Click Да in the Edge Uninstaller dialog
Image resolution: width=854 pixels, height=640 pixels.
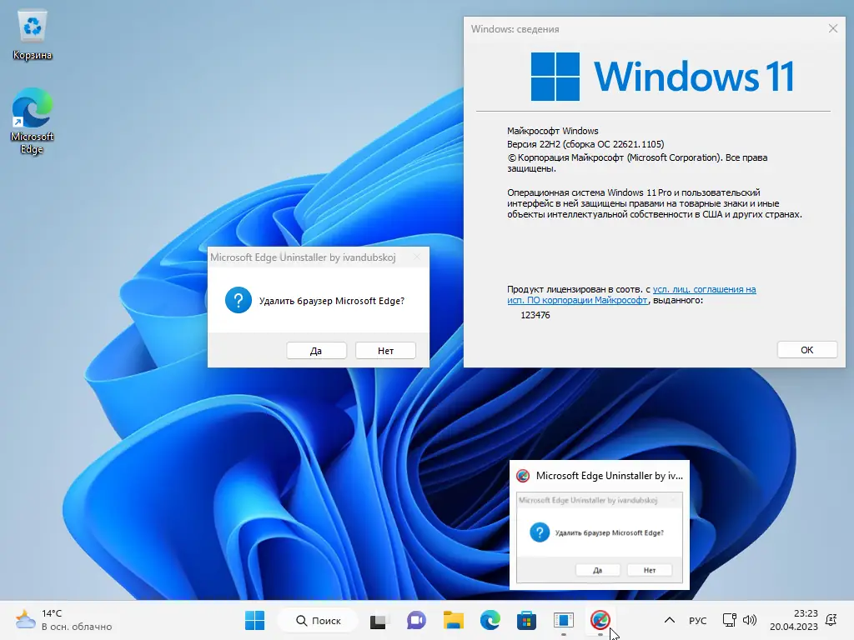tap(316, 351)
